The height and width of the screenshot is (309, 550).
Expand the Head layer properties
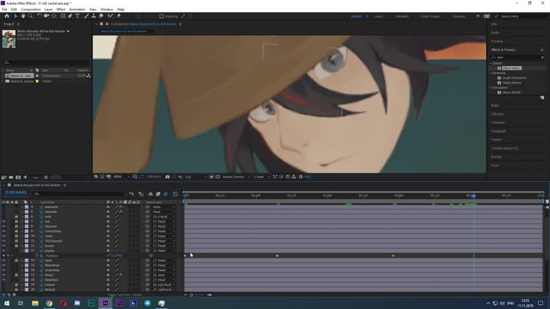(x=23, y=275)
